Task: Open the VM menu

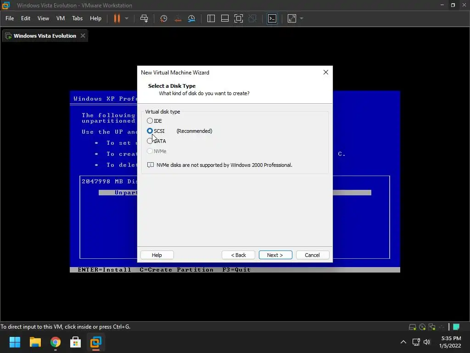Action: point(61,18)
